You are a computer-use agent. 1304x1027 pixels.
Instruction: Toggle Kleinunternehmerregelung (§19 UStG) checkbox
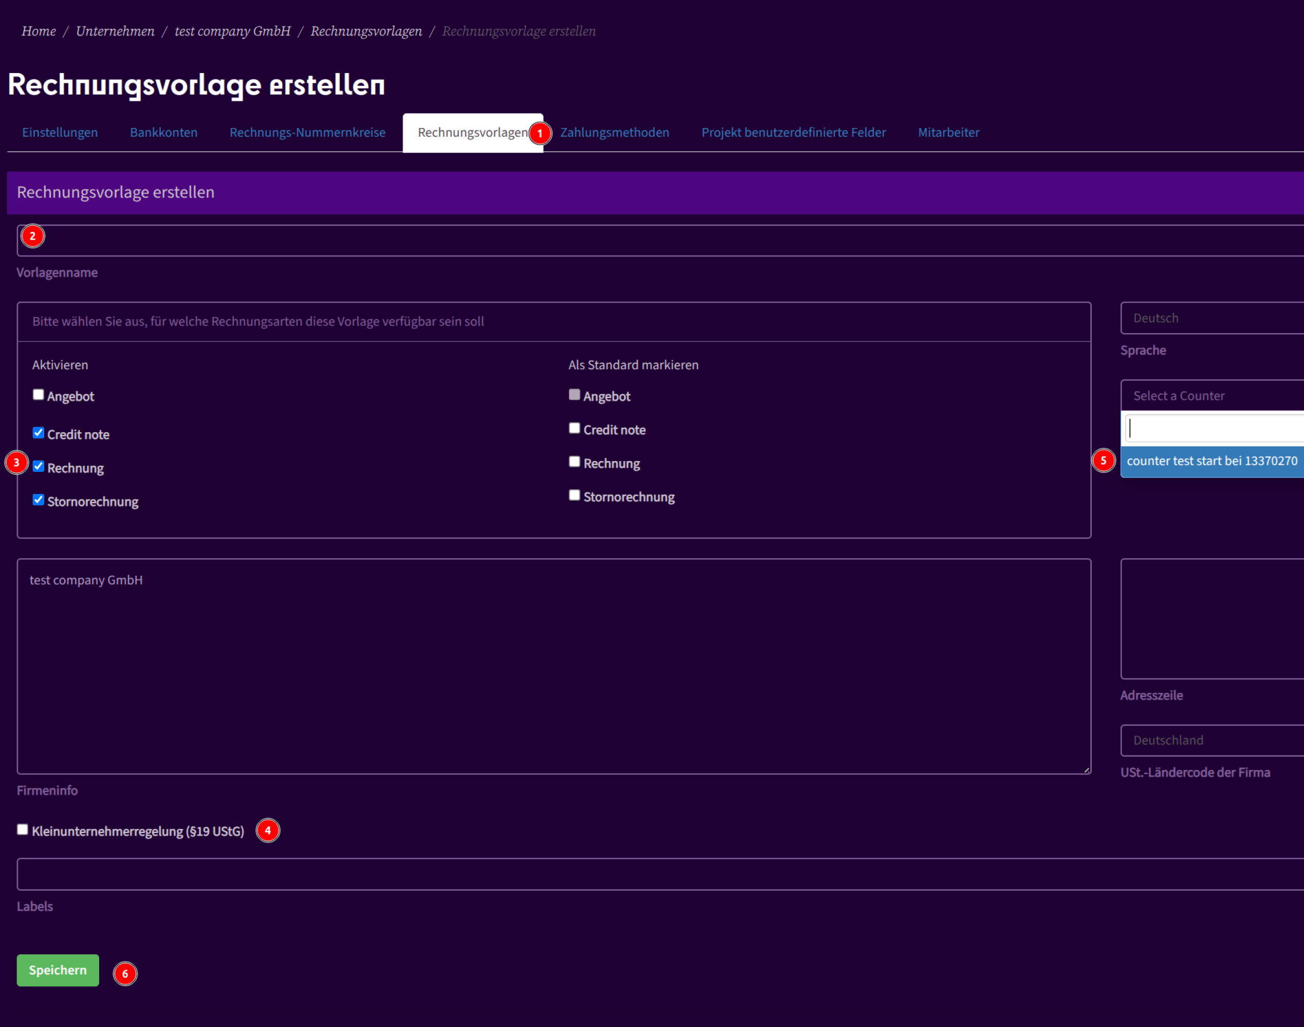pyautogui.click(x=23, y=829)
